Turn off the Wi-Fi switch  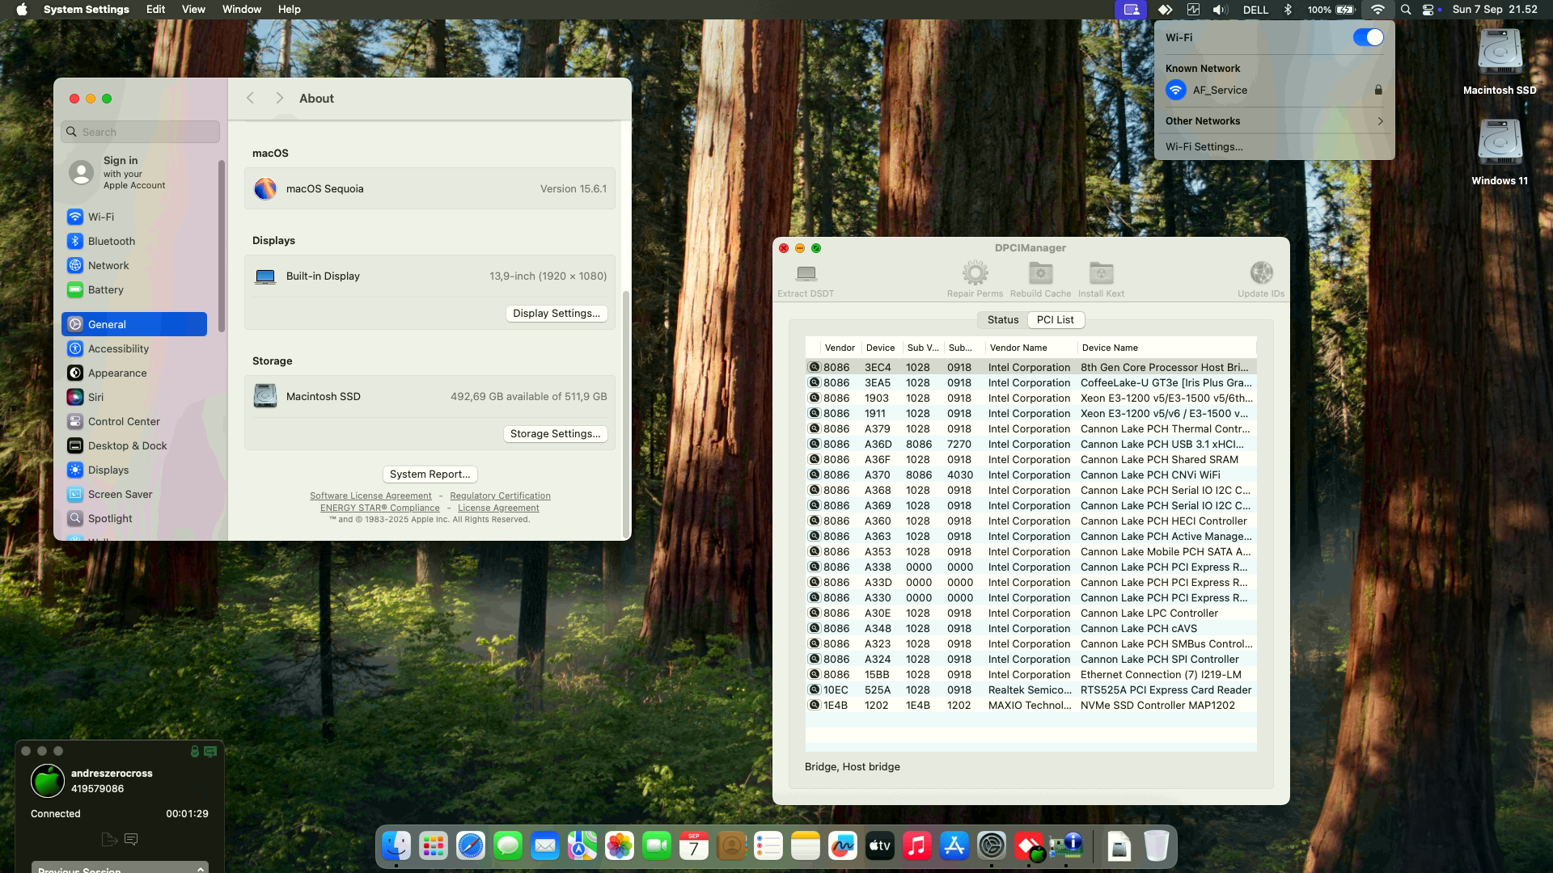point(1368,37)
